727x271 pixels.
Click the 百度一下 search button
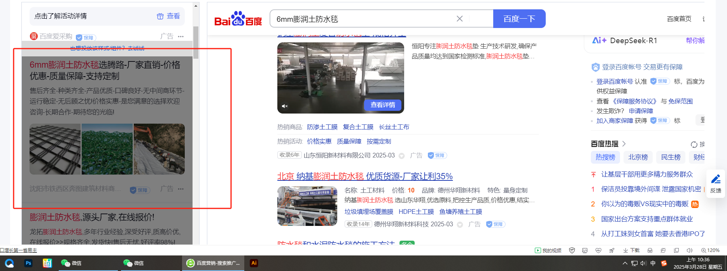[519, 19]
